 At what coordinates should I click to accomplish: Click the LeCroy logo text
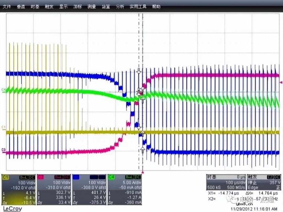pos(12,209)
